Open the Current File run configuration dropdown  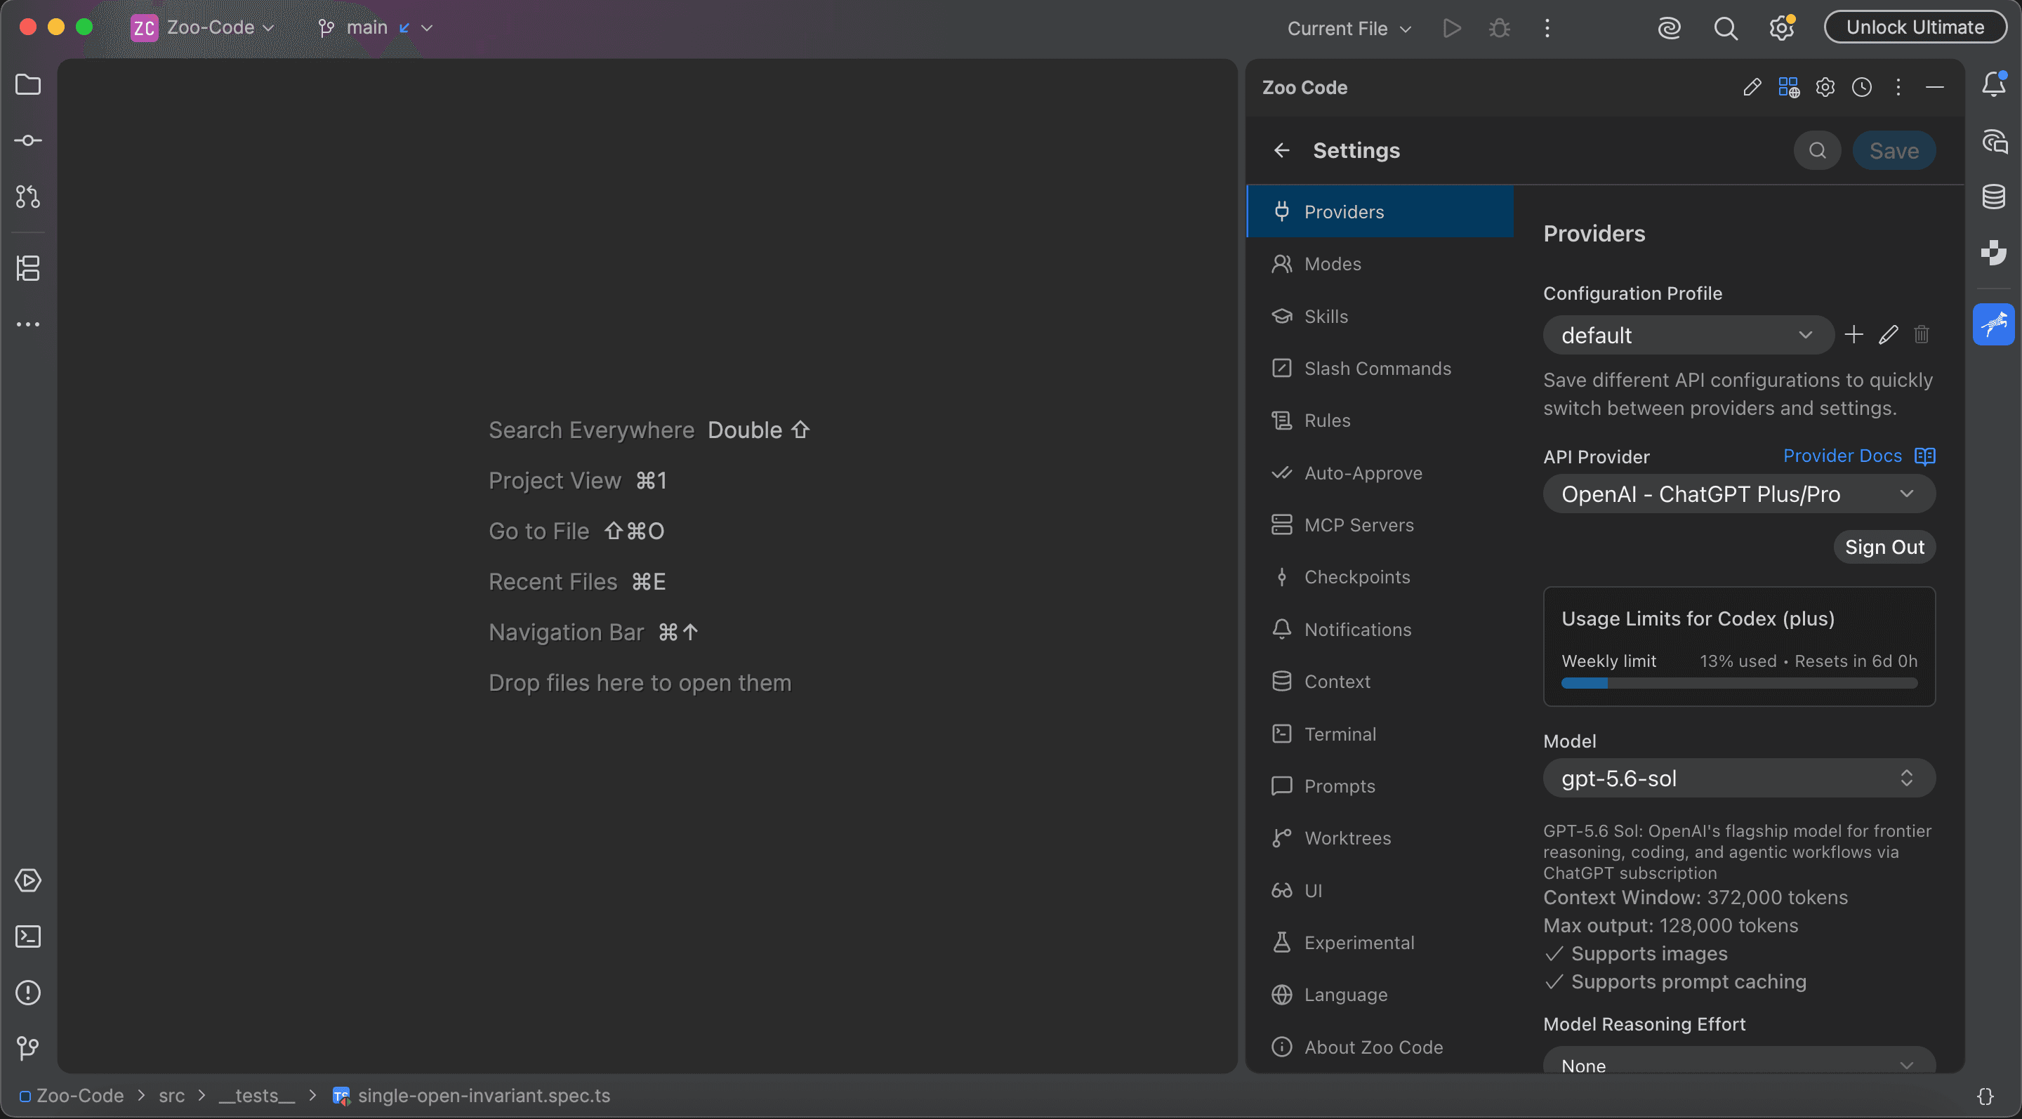(1349, 28)
